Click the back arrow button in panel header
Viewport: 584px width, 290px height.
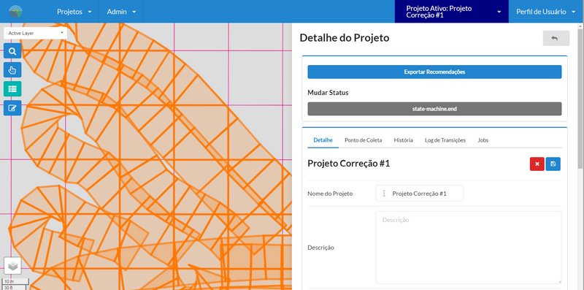coord(556,39)
